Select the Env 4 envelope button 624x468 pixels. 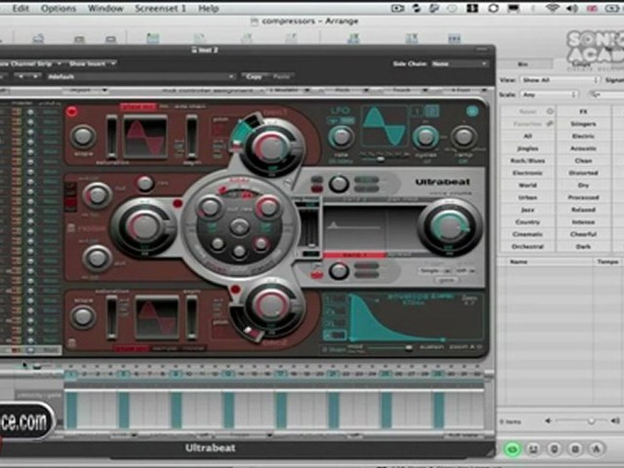pos(335,336)
